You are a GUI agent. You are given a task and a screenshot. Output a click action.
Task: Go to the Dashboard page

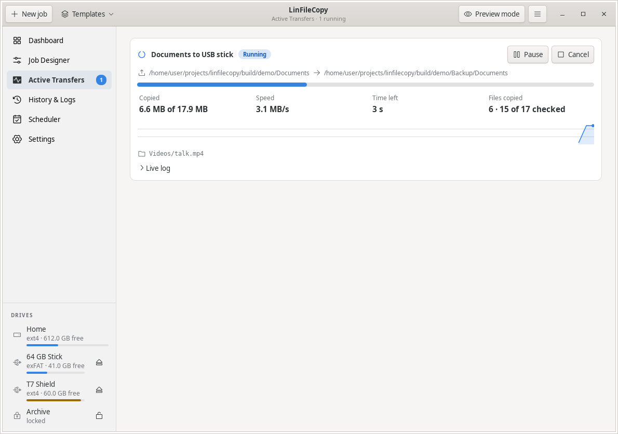[x=59, y=40]
